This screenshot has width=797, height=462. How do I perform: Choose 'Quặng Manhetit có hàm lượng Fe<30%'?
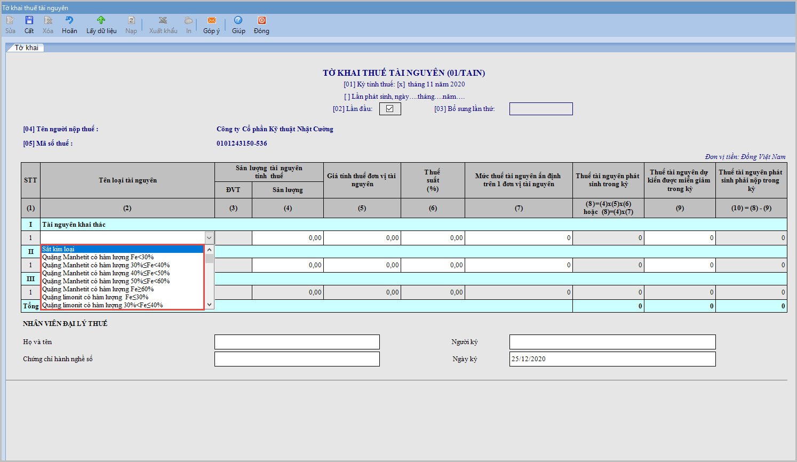(122, 257)
